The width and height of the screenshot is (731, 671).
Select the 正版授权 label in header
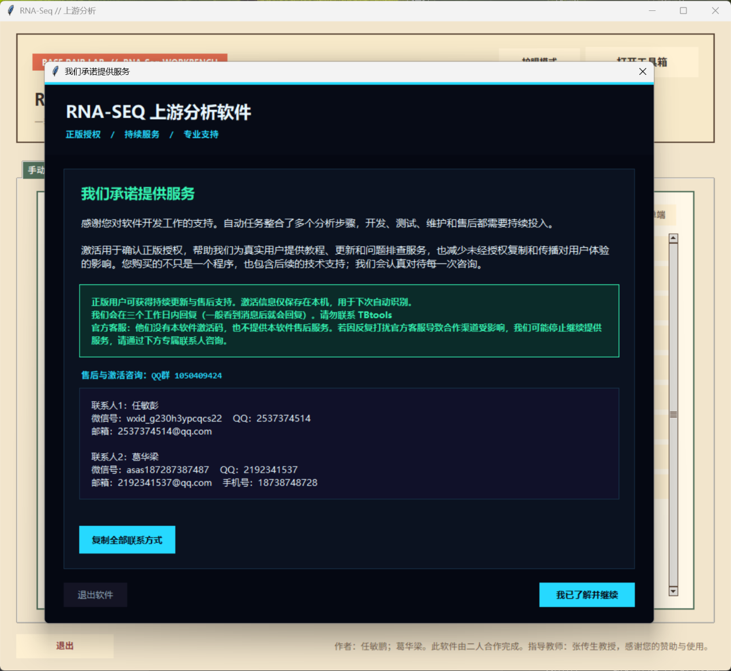(x=83, y=134)
